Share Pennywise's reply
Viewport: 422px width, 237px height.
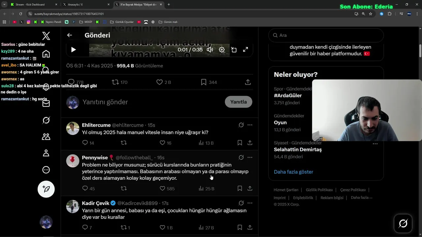pos(250,189)
